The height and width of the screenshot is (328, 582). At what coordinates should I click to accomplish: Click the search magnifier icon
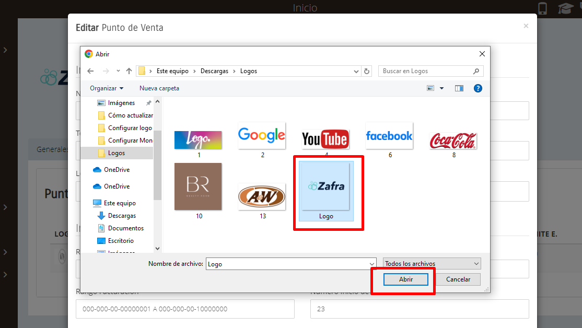476,71
